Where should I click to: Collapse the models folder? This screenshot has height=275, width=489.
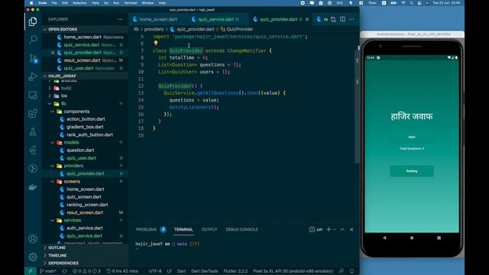[71, 142]
